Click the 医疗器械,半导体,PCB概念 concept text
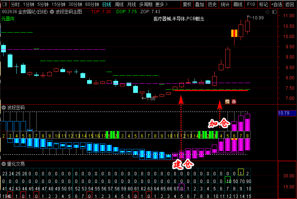297x199 pixels. tap(179, 19)
